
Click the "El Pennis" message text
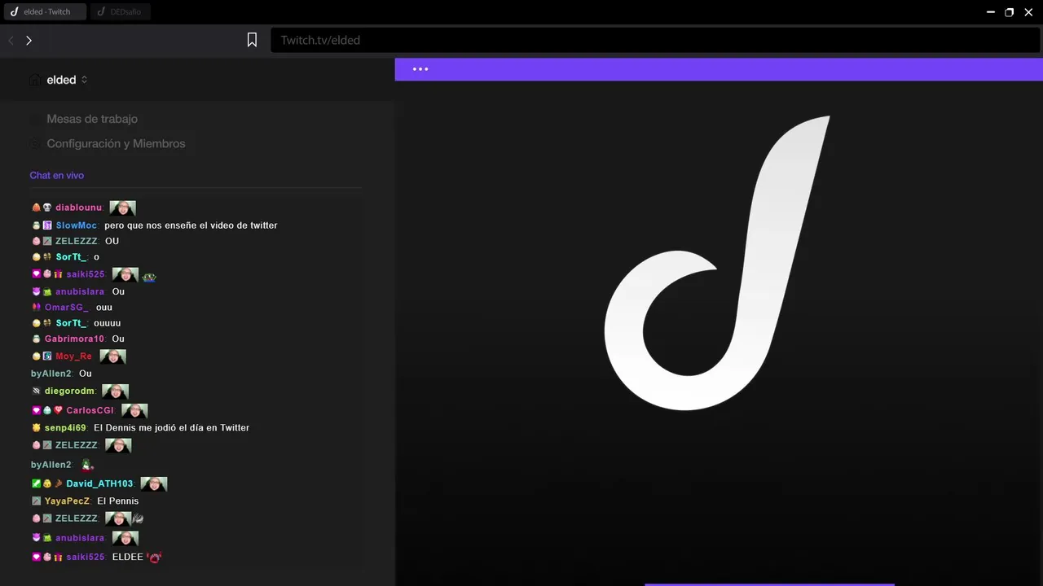coord(118,501)
